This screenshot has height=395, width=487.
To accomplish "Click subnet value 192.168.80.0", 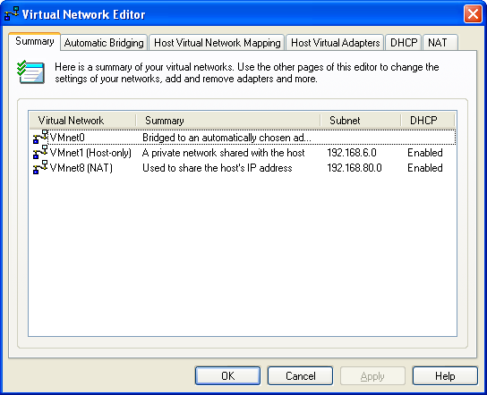I will point(355,168).
